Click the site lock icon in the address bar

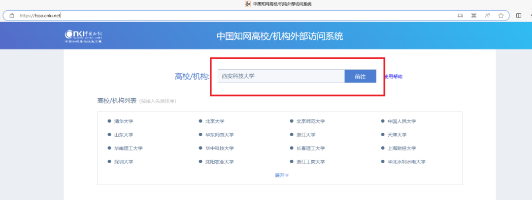[x=12, y=15]
